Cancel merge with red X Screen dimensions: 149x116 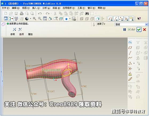coord(144,29)
